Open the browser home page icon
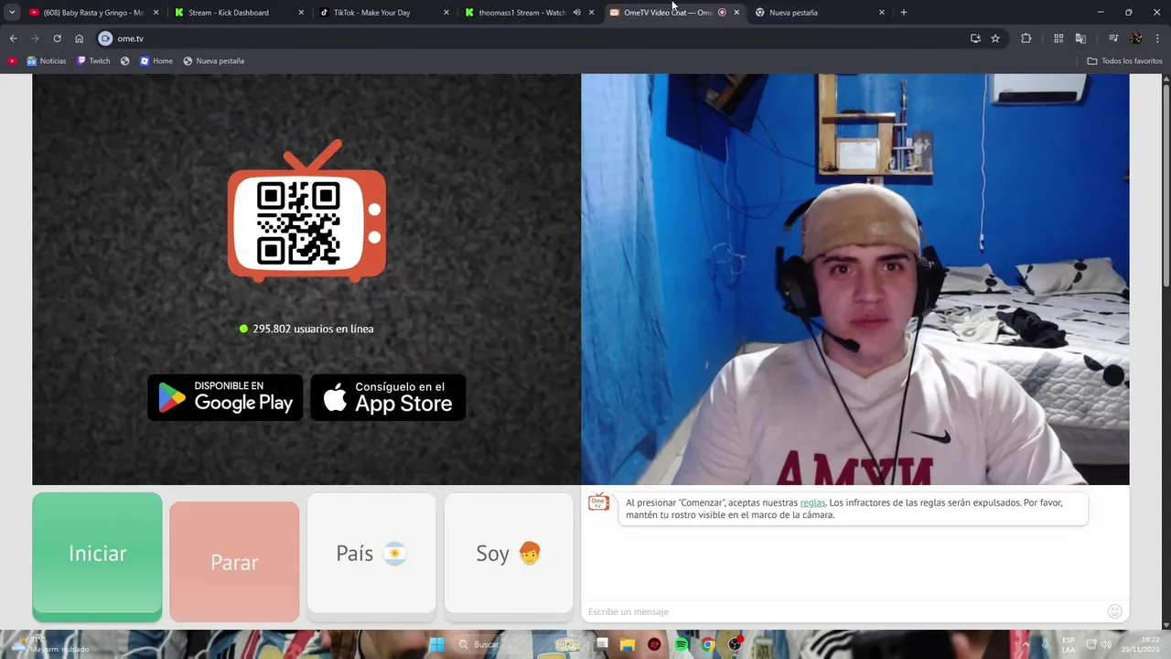Screen dimensions: 1171x659 (79, 38)
